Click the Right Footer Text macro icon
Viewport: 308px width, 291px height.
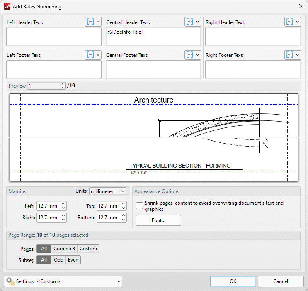(290, 55)
